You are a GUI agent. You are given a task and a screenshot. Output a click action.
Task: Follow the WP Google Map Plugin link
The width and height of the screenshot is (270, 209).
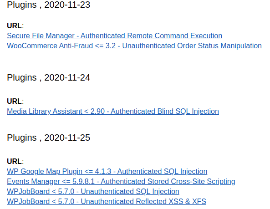coord(107,172)
